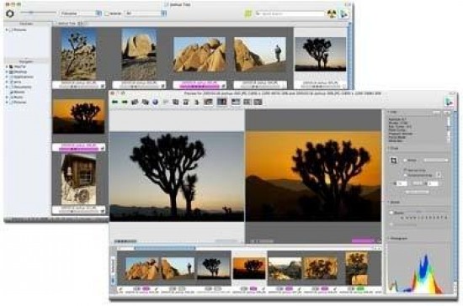Click the quick search field
This screenshot has height=306, width=463.
tap(292, 13)
